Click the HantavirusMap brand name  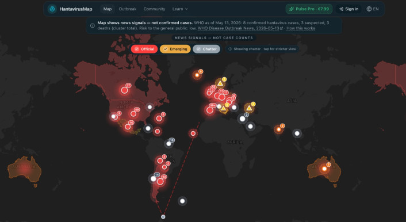pos(75,9)
